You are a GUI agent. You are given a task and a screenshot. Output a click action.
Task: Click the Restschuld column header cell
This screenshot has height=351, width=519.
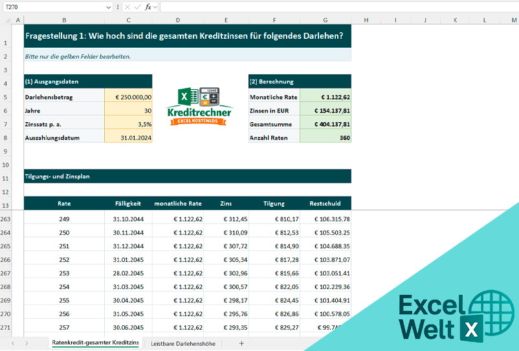(326, 203)
